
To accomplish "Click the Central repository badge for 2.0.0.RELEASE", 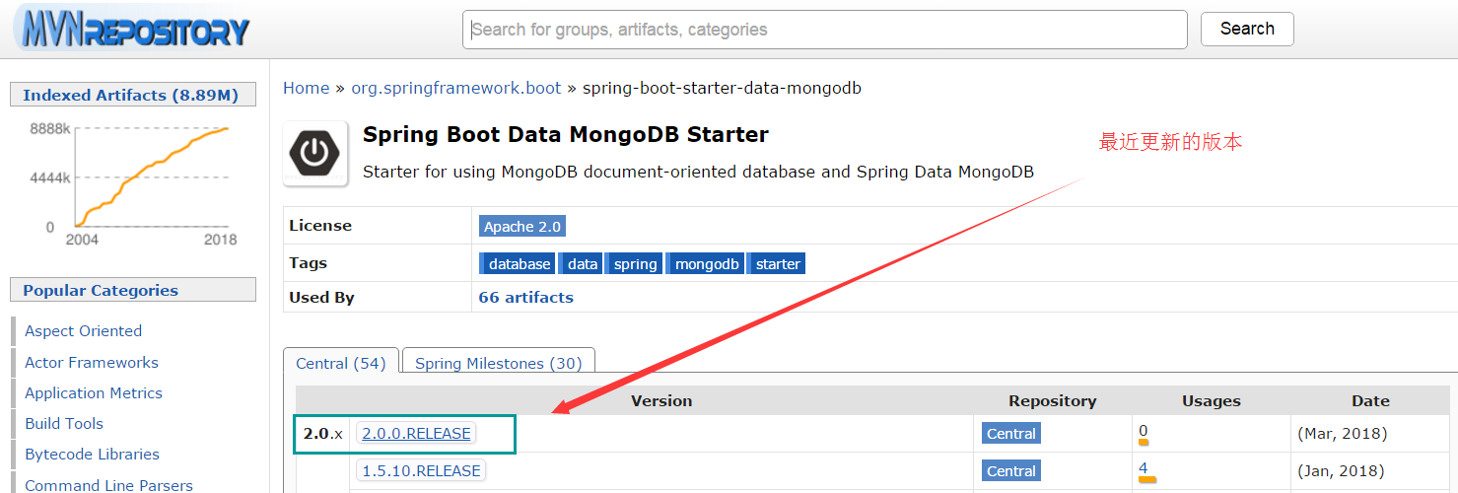I will [1011, 433].
